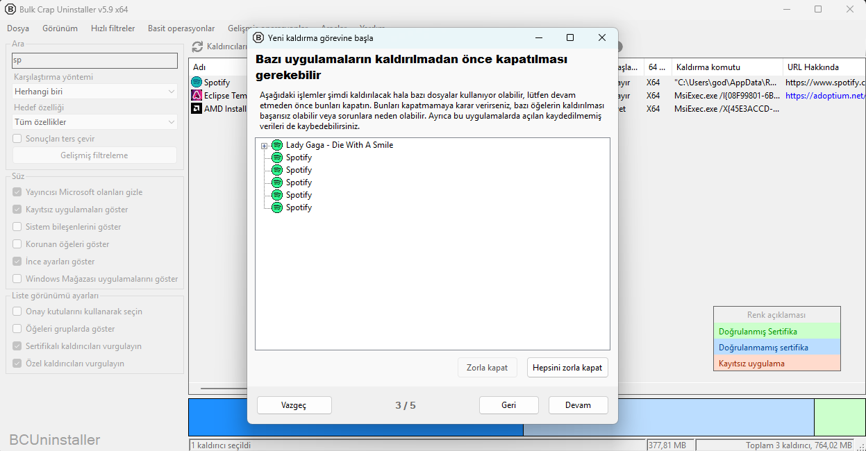The width and height of the screenshot is (866, 451).
Task: Click Vazgeç to cancel the uninstall task
Action: click(x=294, y=405)
